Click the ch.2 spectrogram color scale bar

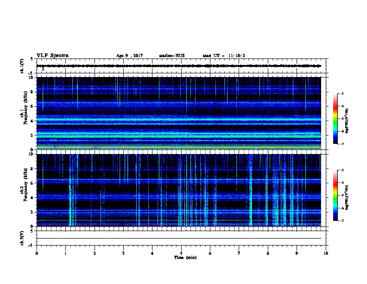(x=335, y=195)
